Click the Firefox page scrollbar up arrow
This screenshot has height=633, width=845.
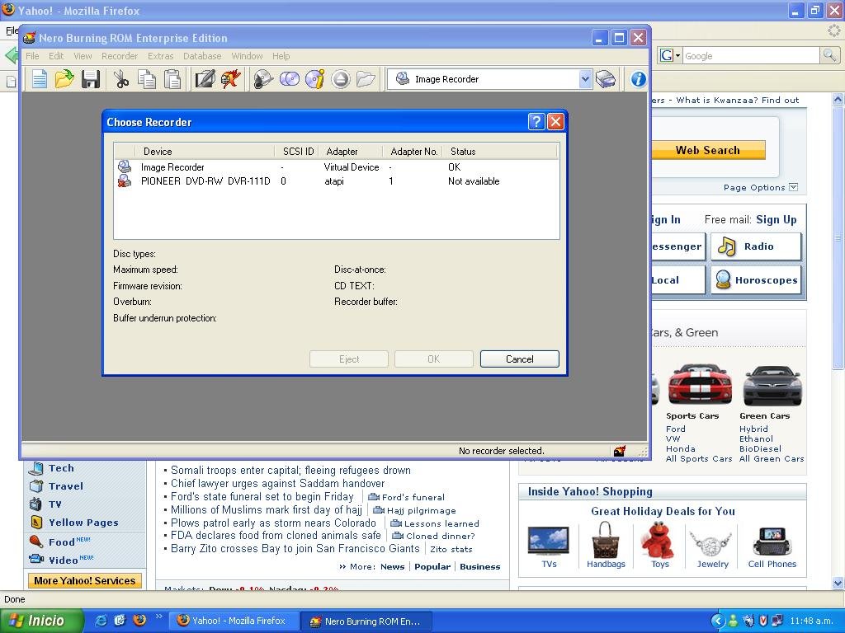[838, 99]
